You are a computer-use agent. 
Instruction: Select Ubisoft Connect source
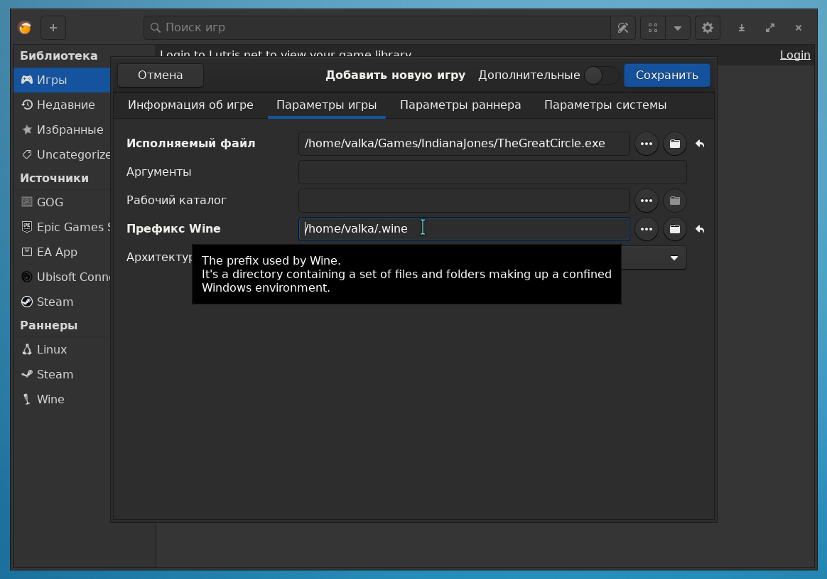coord(62,277)
